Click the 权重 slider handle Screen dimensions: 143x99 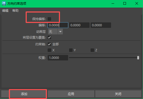138,58
